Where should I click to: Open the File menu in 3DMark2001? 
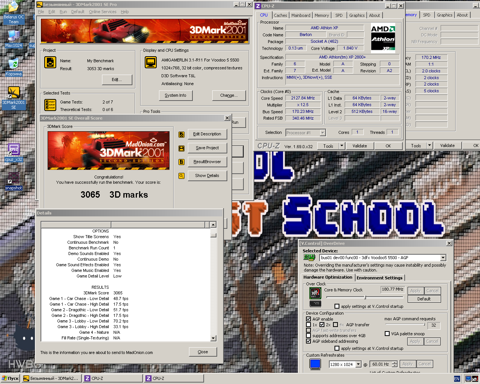[x=41, y=12]
